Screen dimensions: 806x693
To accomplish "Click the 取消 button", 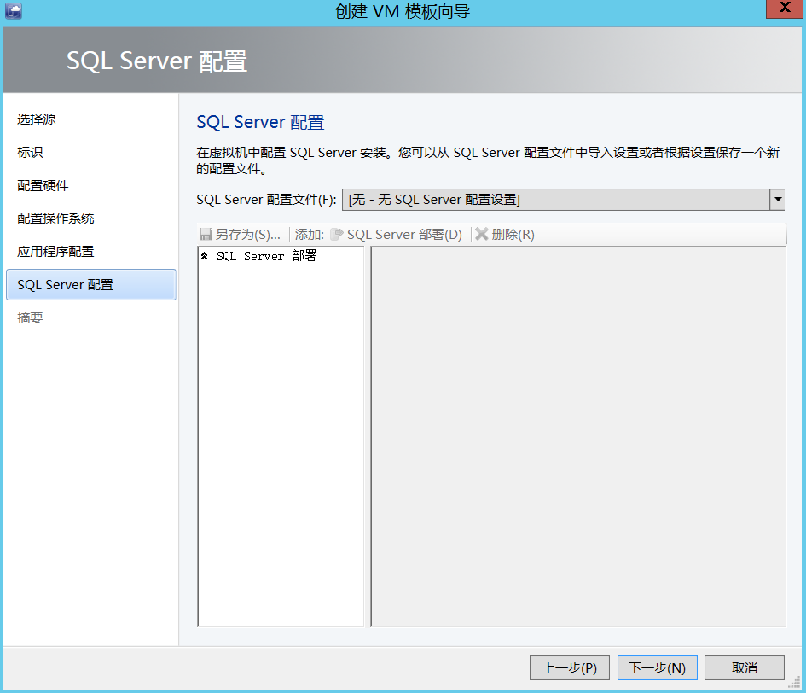I will pyautogui.click(x=745, y=667).
